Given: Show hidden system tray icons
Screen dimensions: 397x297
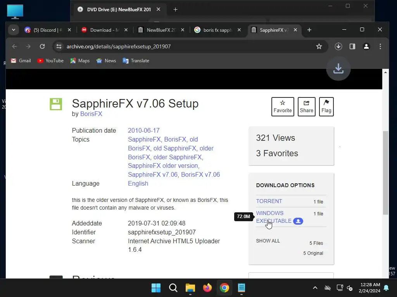Looking at the screenshot, I should point(315,288).
